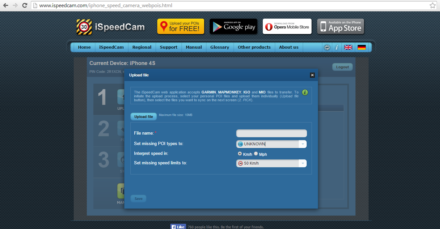Open the Upload your POIs for FREE banner

point(181,26)
